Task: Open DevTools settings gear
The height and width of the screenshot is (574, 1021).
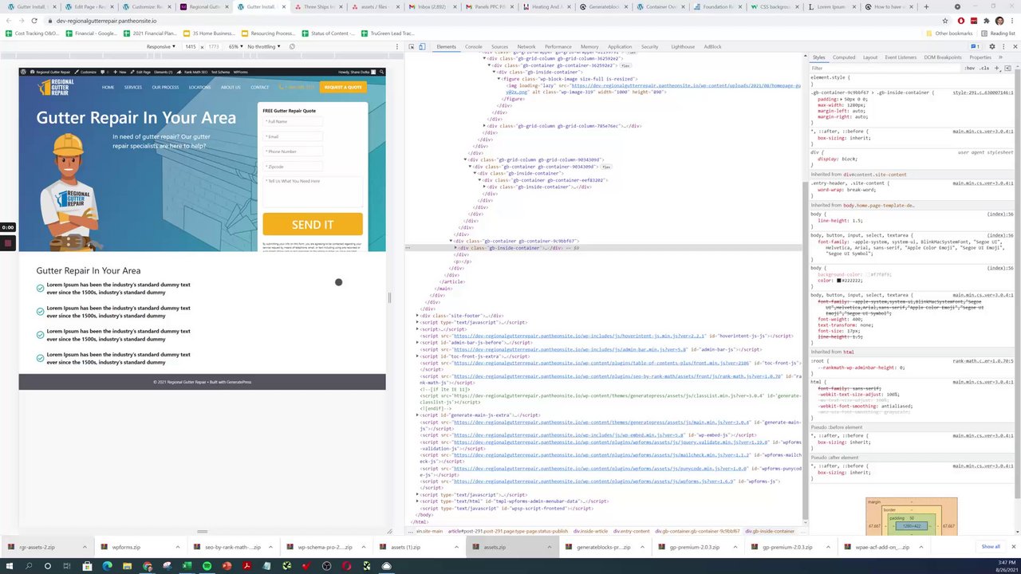Action: pyautogui.click(x=992, y=47)
